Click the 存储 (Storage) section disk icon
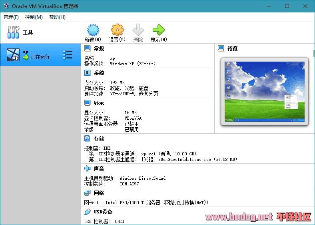 [x=87, y=139]
